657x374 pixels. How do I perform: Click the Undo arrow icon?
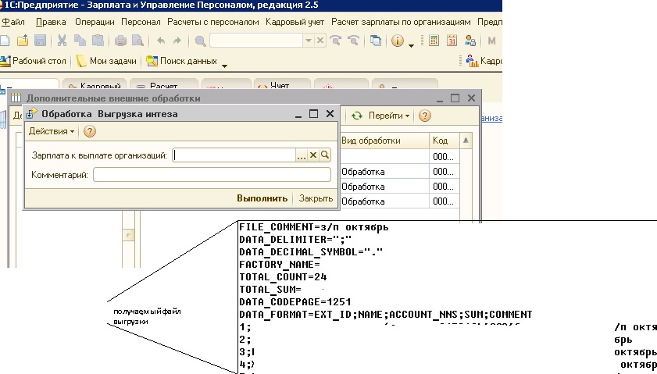(x=161, y=41)
